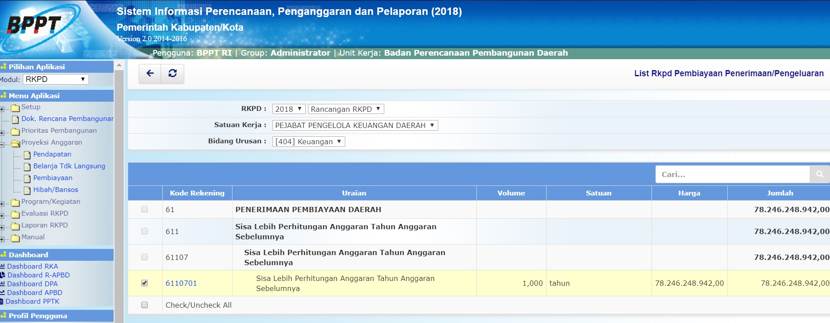The width and height of the screenshot is (830, 323).
Task: Click the Program/Kegiatan folder icon
Action: [15, 202]
